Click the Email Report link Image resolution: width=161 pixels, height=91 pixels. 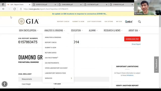coord(136,44)
